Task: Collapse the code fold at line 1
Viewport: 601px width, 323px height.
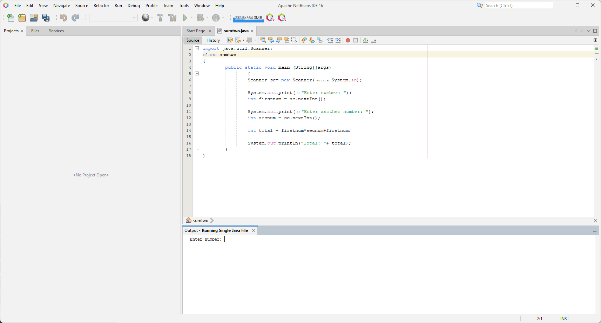Action: coord(197,48)
